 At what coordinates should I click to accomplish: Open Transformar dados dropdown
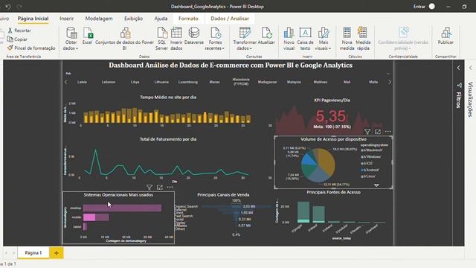coord(245,39)
